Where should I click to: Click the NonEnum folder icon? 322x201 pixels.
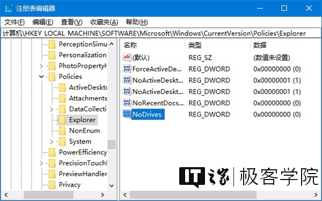pyautogui.click(x=62, y=131)
